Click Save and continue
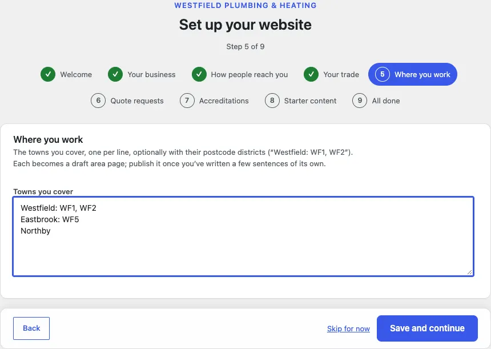 pyautogui.click(x=427, y=328)
